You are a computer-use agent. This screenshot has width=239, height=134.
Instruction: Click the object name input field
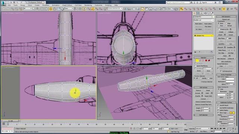[203, 17]
